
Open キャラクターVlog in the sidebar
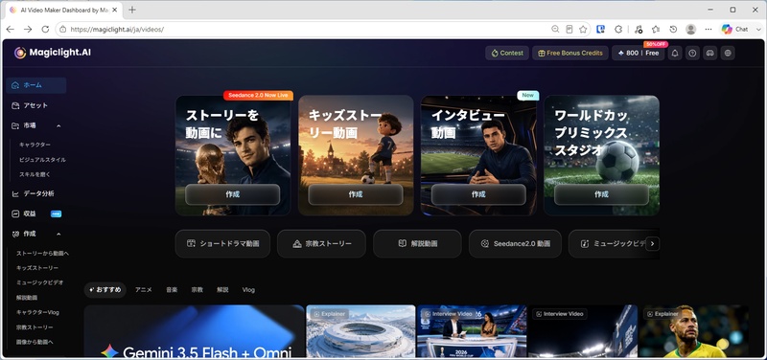pyautogui.click(x=37, y=312)
